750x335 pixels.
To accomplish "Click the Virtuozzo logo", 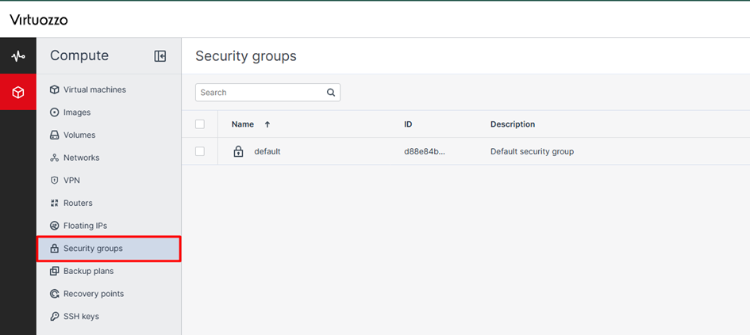I will [39, 20].
